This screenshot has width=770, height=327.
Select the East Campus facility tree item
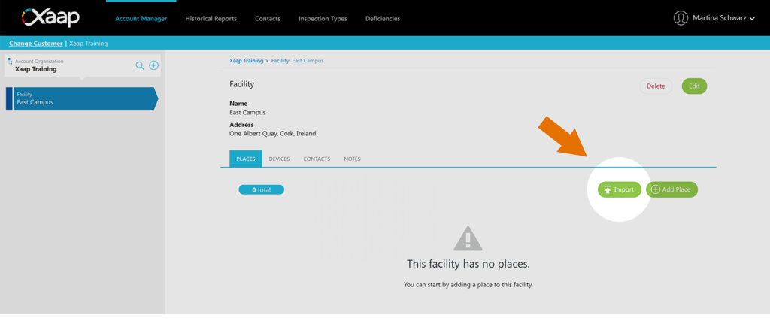pyautogui.click(x=82, y=98)
